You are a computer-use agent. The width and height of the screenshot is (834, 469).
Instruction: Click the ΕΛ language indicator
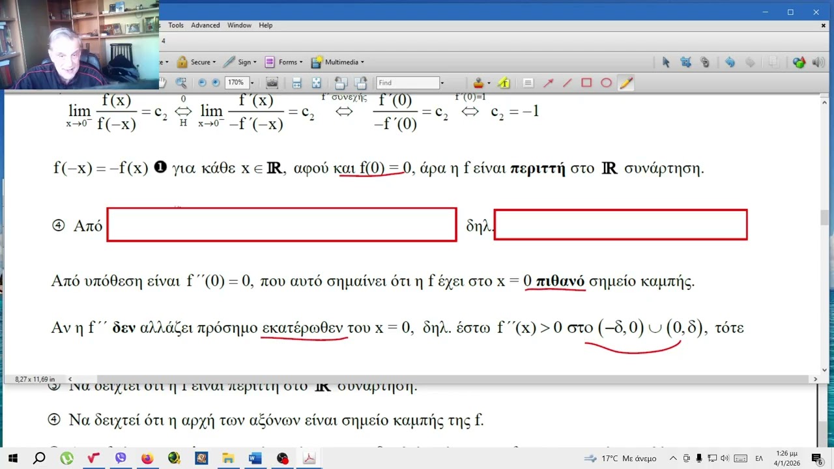759,459
